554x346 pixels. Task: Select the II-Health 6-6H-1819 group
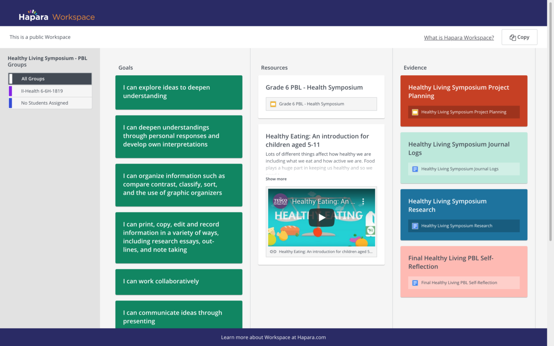pos(50,91)
